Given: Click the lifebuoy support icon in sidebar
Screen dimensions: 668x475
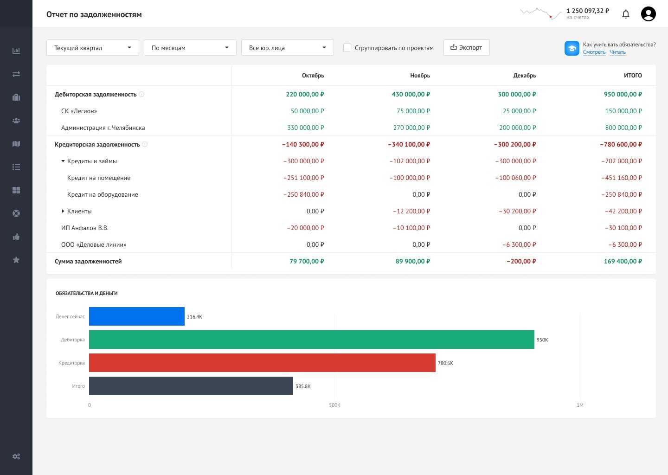Looking at the screenshot, I should coord(16,213).
